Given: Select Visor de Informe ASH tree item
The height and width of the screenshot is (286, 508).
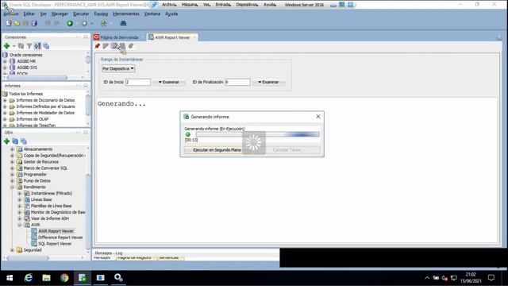Looking at the screenshot, I should click(50, 218).
